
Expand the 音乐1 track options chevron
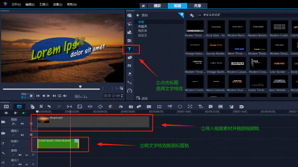pyautogui.click(x=27, y=164)
